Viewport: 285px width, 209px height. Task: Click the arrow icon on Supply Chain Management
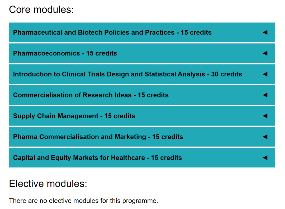click(265, 116)
